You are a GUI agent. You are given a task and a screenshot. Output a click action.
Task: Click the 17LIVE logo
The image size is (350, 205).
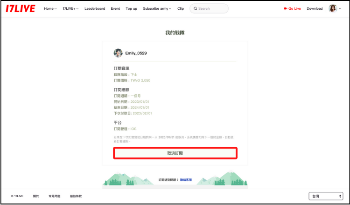coord(21,8)
